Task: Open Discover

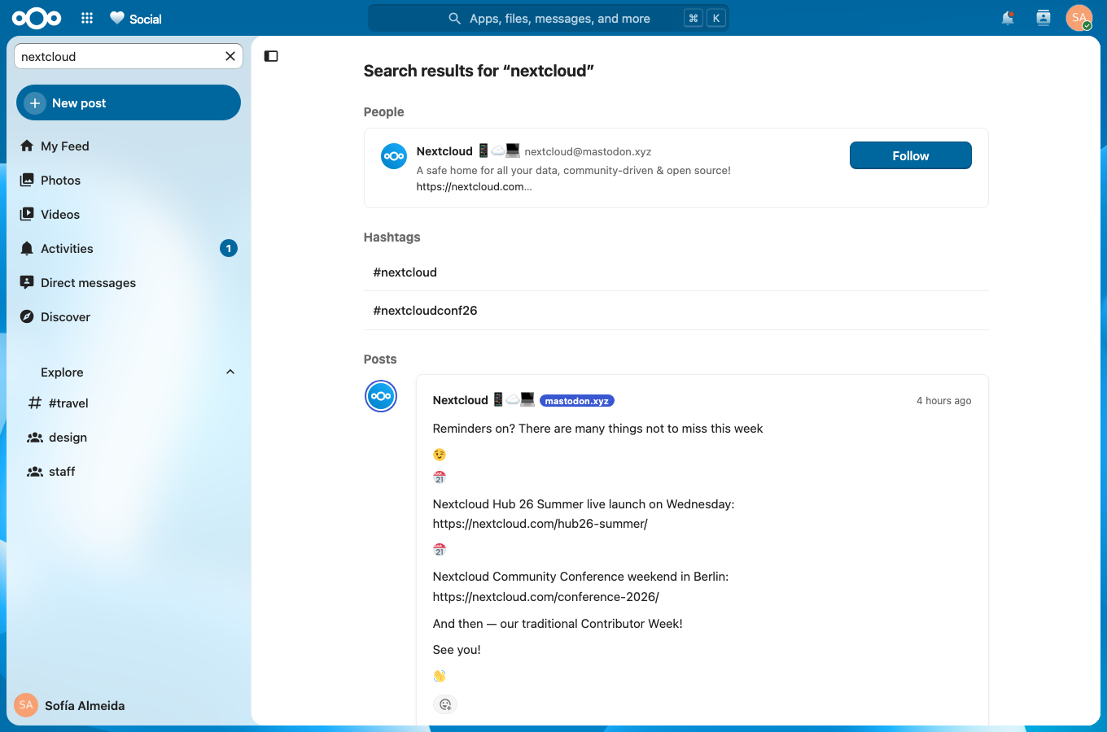Action: (129, 317)
